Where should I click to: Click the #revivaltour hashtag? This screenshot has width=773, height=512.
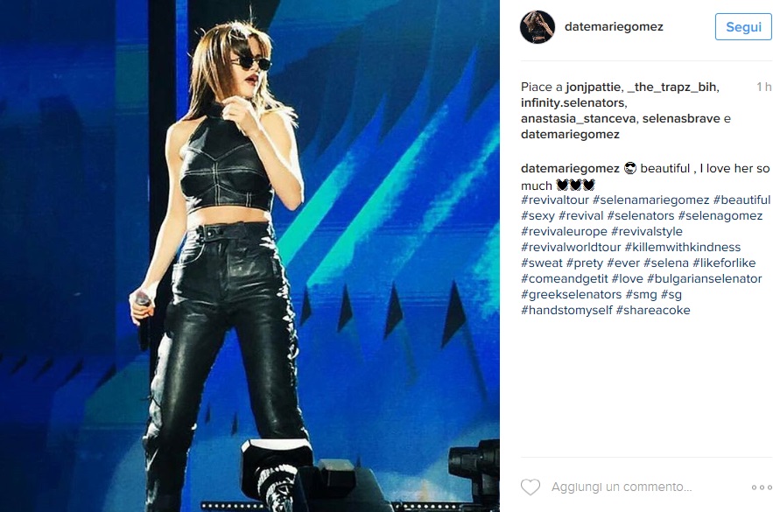555,200
